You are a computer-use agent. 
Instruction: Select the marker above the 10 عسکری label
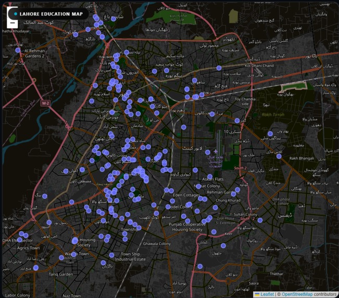[x=237, y=121]
